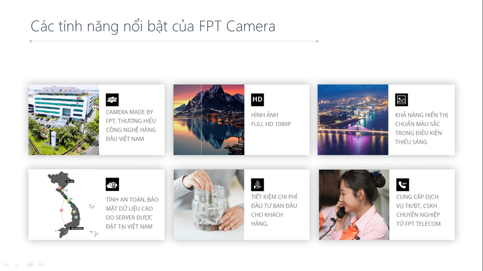483x271 pixels.
Task: Click the HÌNH ẢNH FULL HD 1080P text
Action: 271,120
